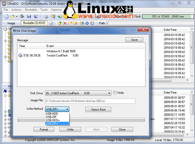Click the Teclast CoolFlash log entry

[x=63, y=55]
